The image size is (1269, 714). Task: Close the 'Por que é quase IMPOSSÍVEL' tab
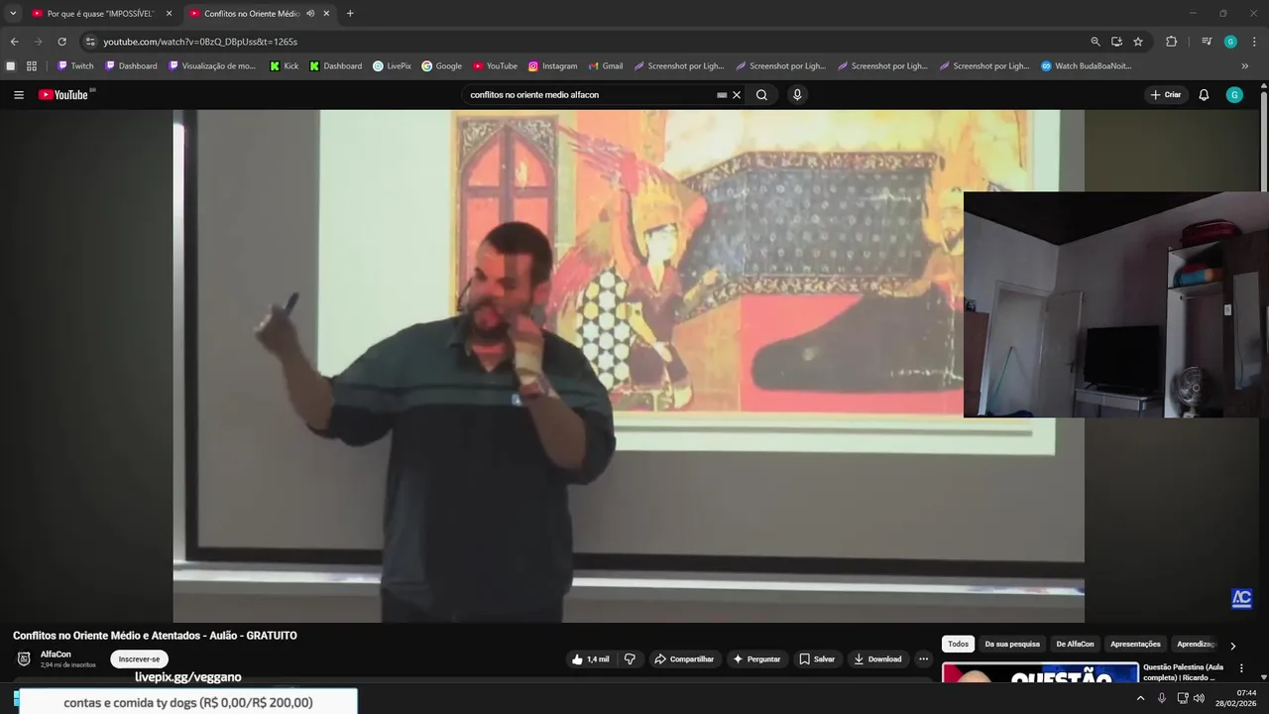point(169,14)
